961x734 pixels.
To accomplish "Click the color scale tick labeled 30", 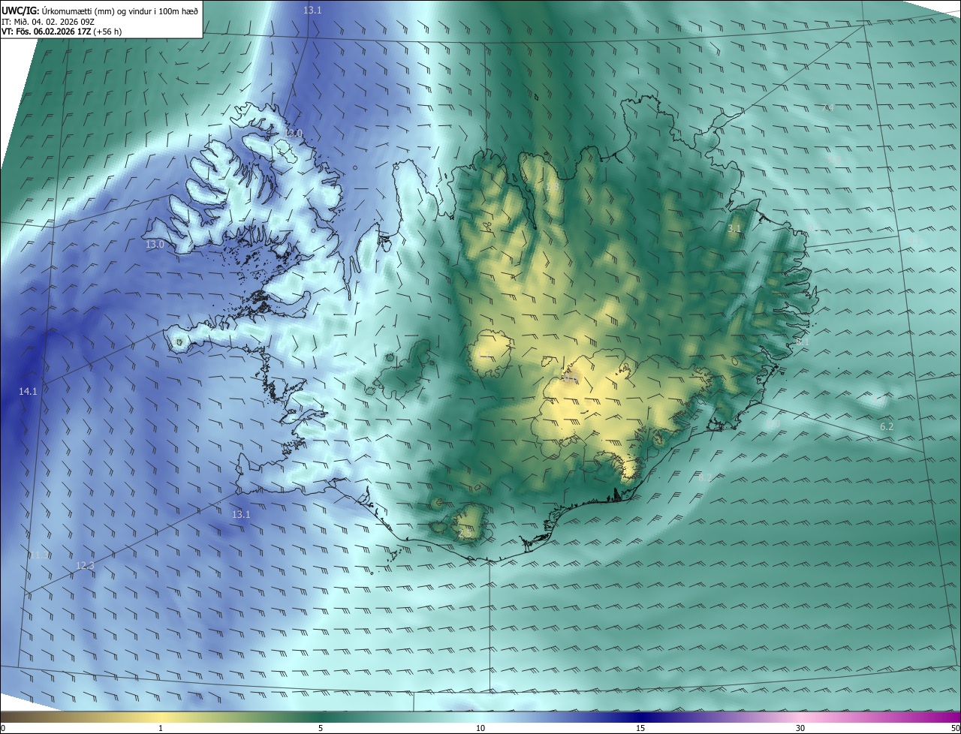I will click(x=800, y=728).
